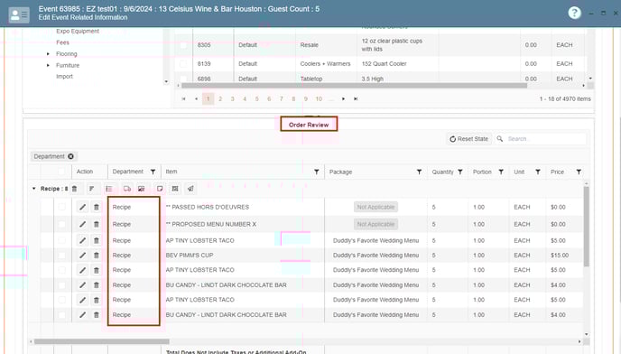Expand the Furniture tree node

(48, 65)
